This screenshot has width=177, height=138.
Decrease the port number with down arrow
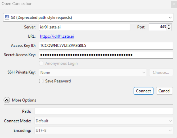click(169, 29)
